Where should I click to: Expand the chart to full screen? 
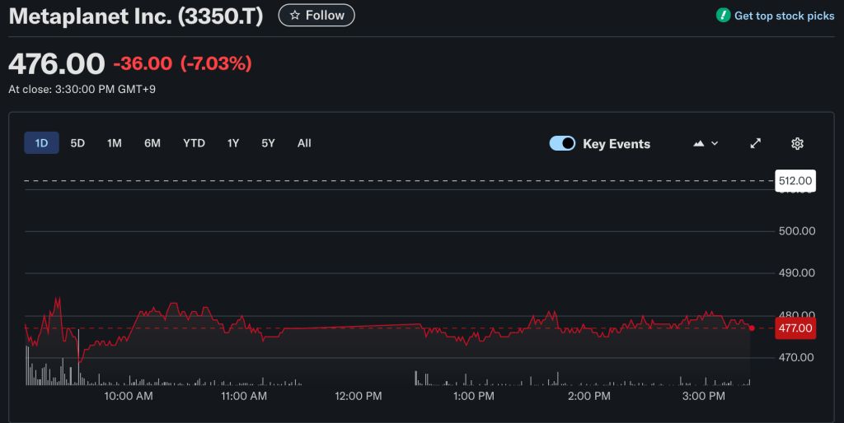point(756,143)
